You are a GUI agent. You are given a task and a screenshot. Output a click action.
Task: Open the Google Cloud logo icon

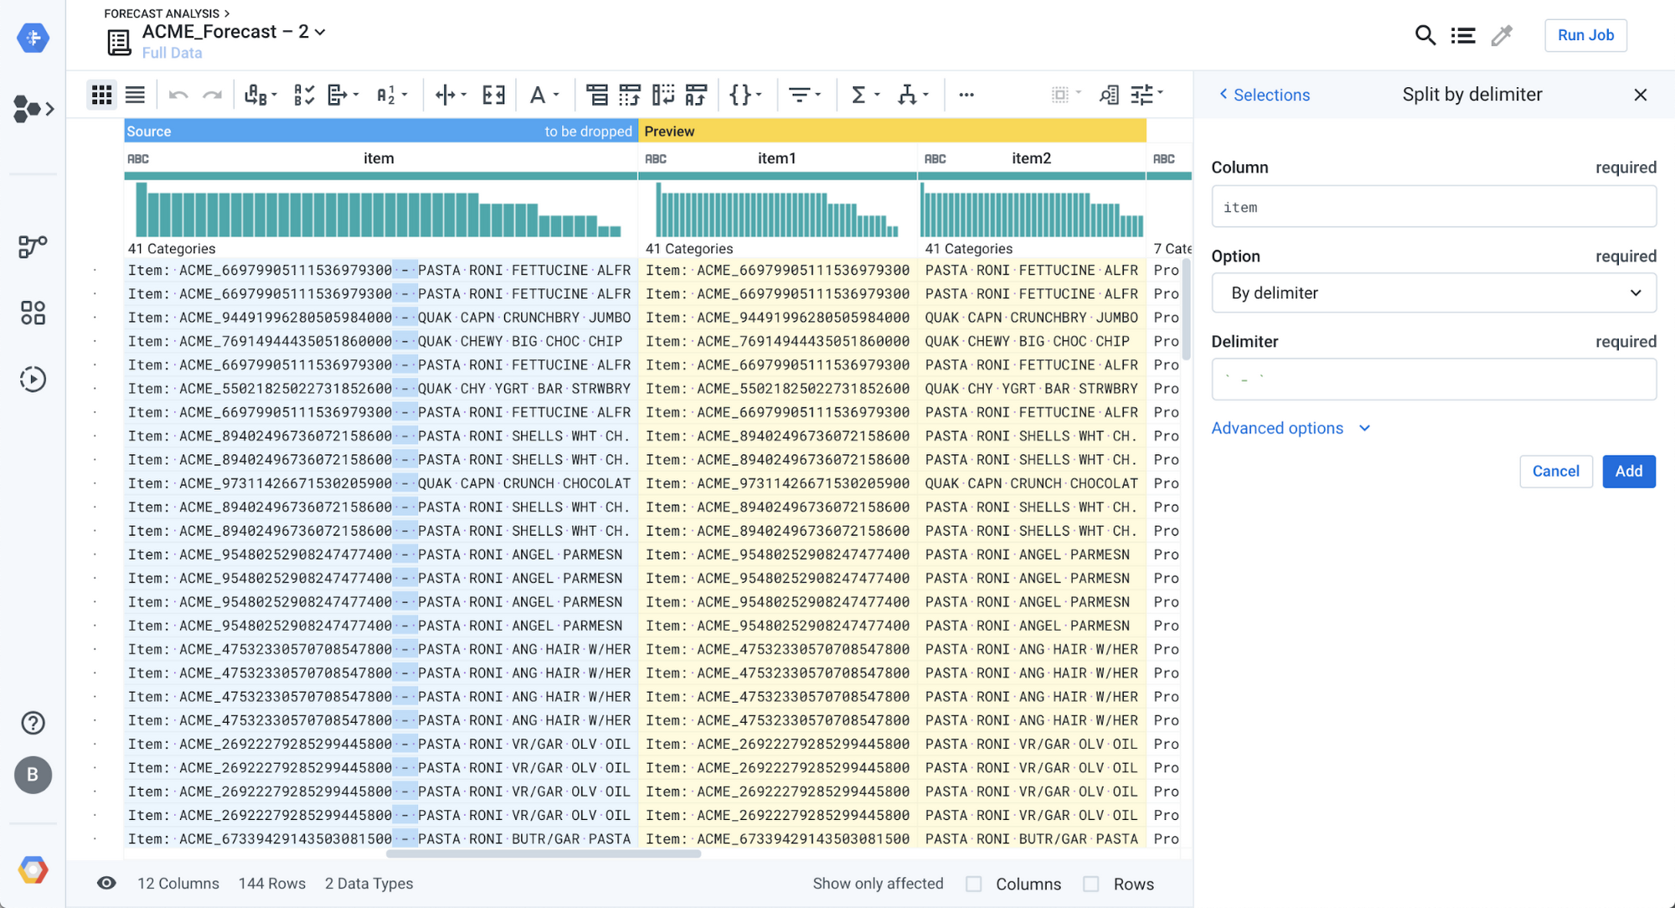tap(33, 870)
